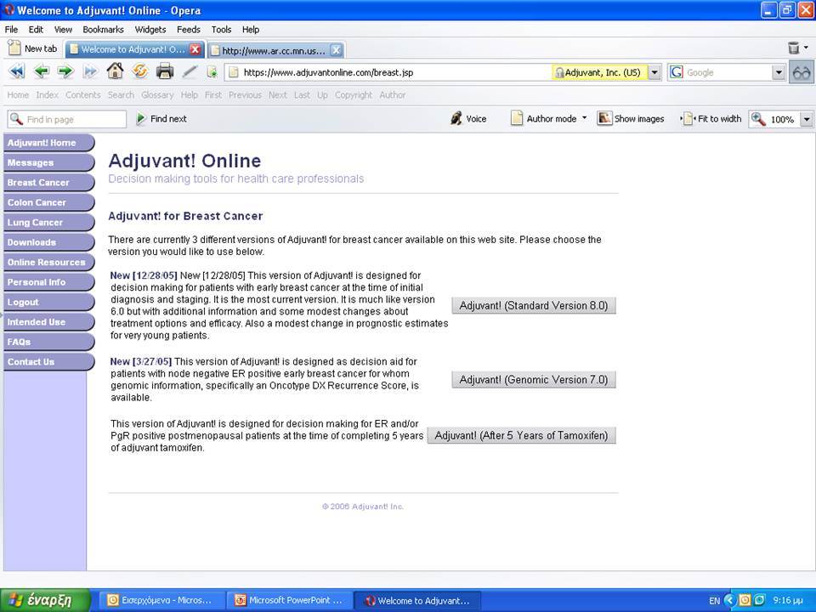Click Glossary in the navigation bar
816x612 pixels.
(157, 95)
